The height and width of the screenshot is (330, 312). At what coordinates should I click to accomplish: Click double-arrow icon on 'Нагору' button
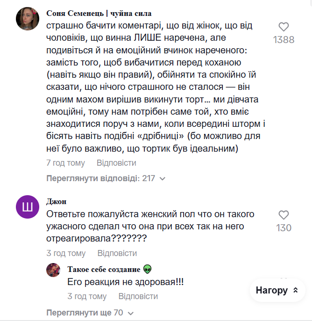click(295, 291)
